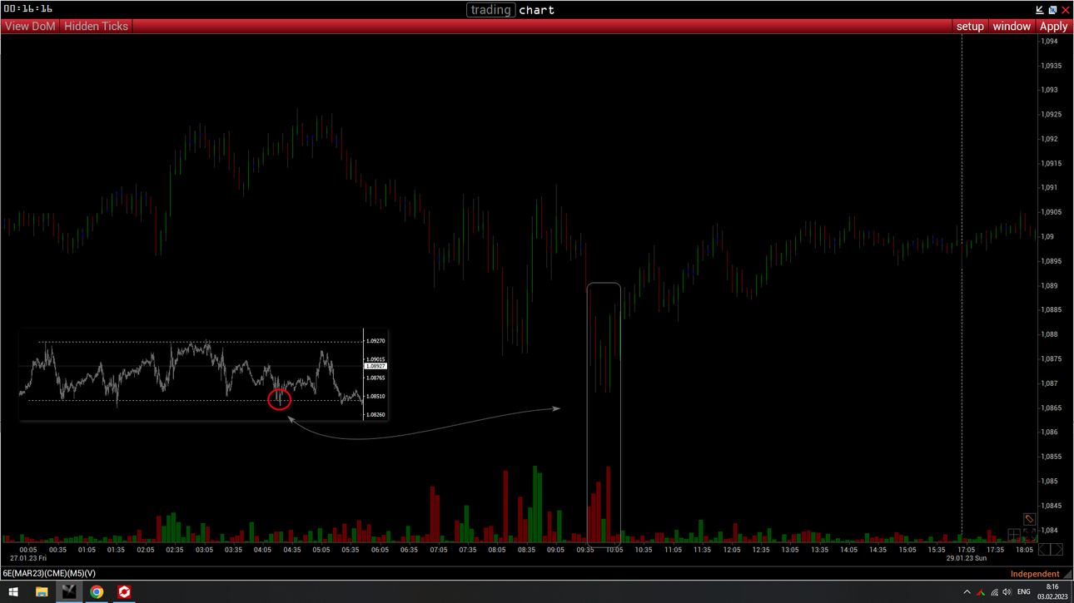The width and height of the screenshot is (1074, 603).
Task: Click the 10:05 time axis label
Action: [614, 550]
